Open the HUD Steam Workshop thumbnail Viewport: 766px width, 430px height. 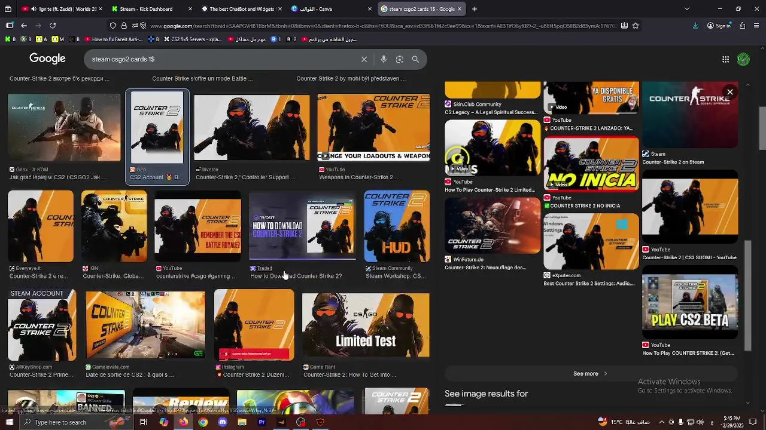pyautogui.click(x=397, y=226)
